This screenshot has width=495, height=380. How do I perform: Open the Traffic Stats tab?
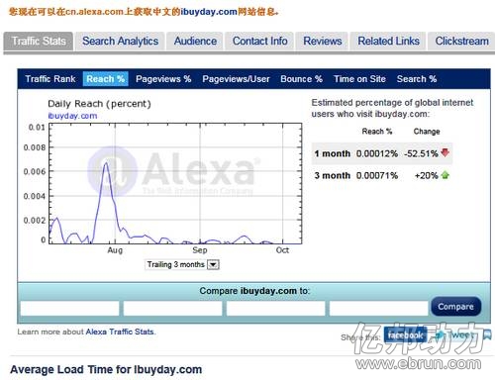point(39,42)
